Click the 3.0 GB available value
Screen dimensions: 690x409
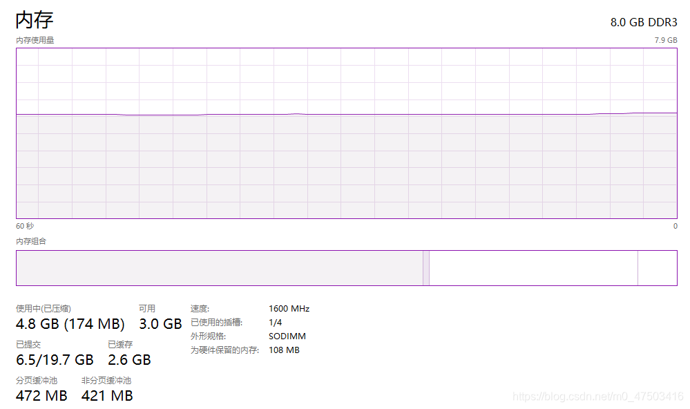tap(160, 324)
